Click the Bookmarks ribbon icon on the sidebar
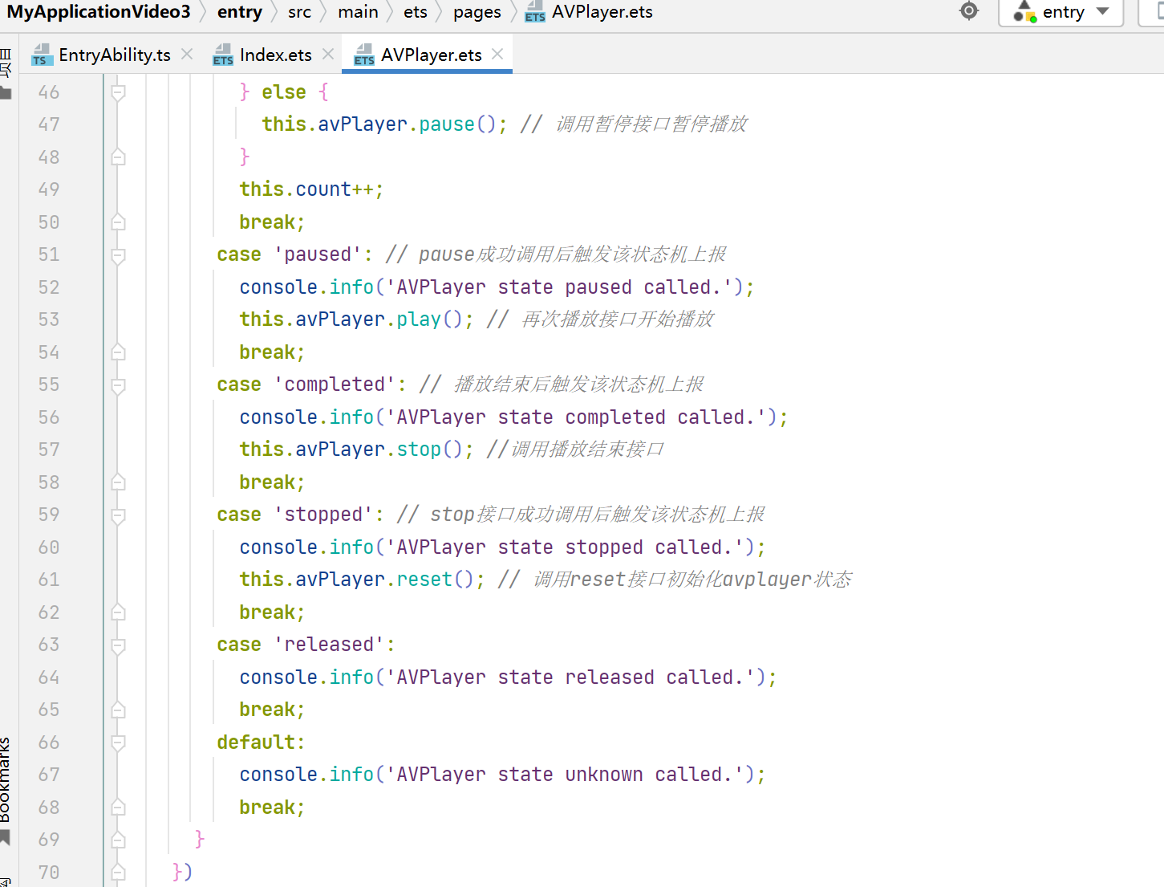This screenshot has height=887, width=1164. (x=5, y=838)
